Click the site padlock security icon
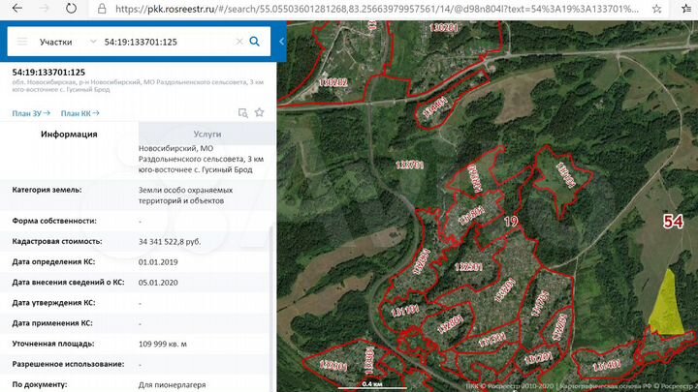The image size is (698, 392). (x=103, y=10)
